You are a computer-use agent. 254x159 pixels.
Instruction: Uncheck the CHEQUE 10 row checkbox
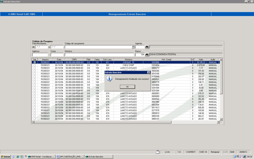point(34,62)
